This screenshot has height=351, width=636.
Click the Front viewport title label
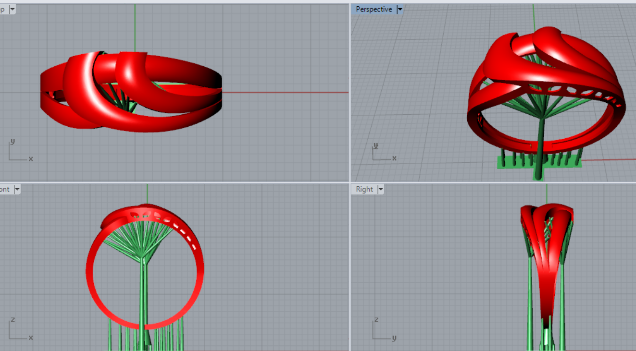(x=5, y=189)
